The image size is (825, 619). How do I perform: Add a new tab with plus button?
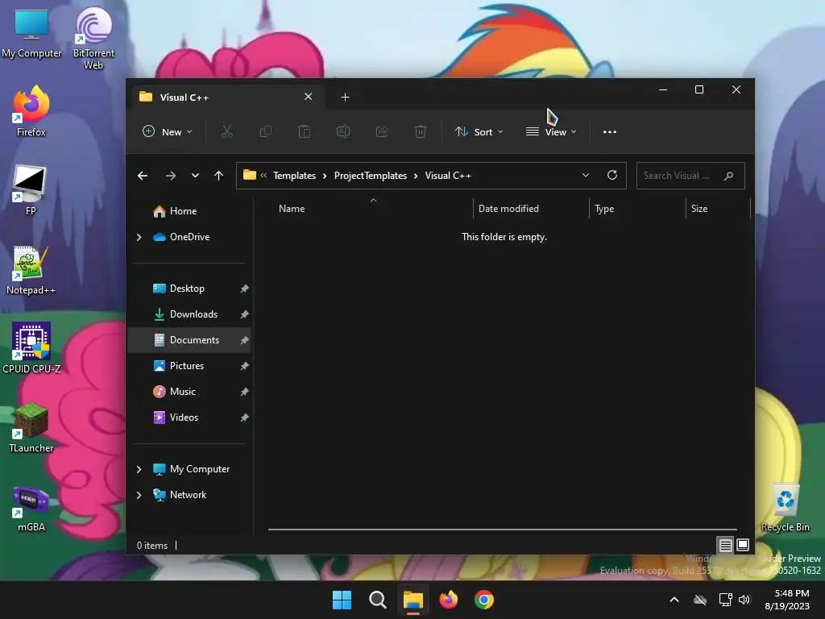(345, 98)
